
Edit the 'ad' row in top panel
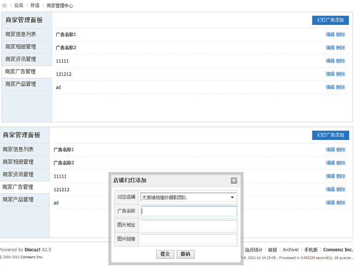[330, 87]
